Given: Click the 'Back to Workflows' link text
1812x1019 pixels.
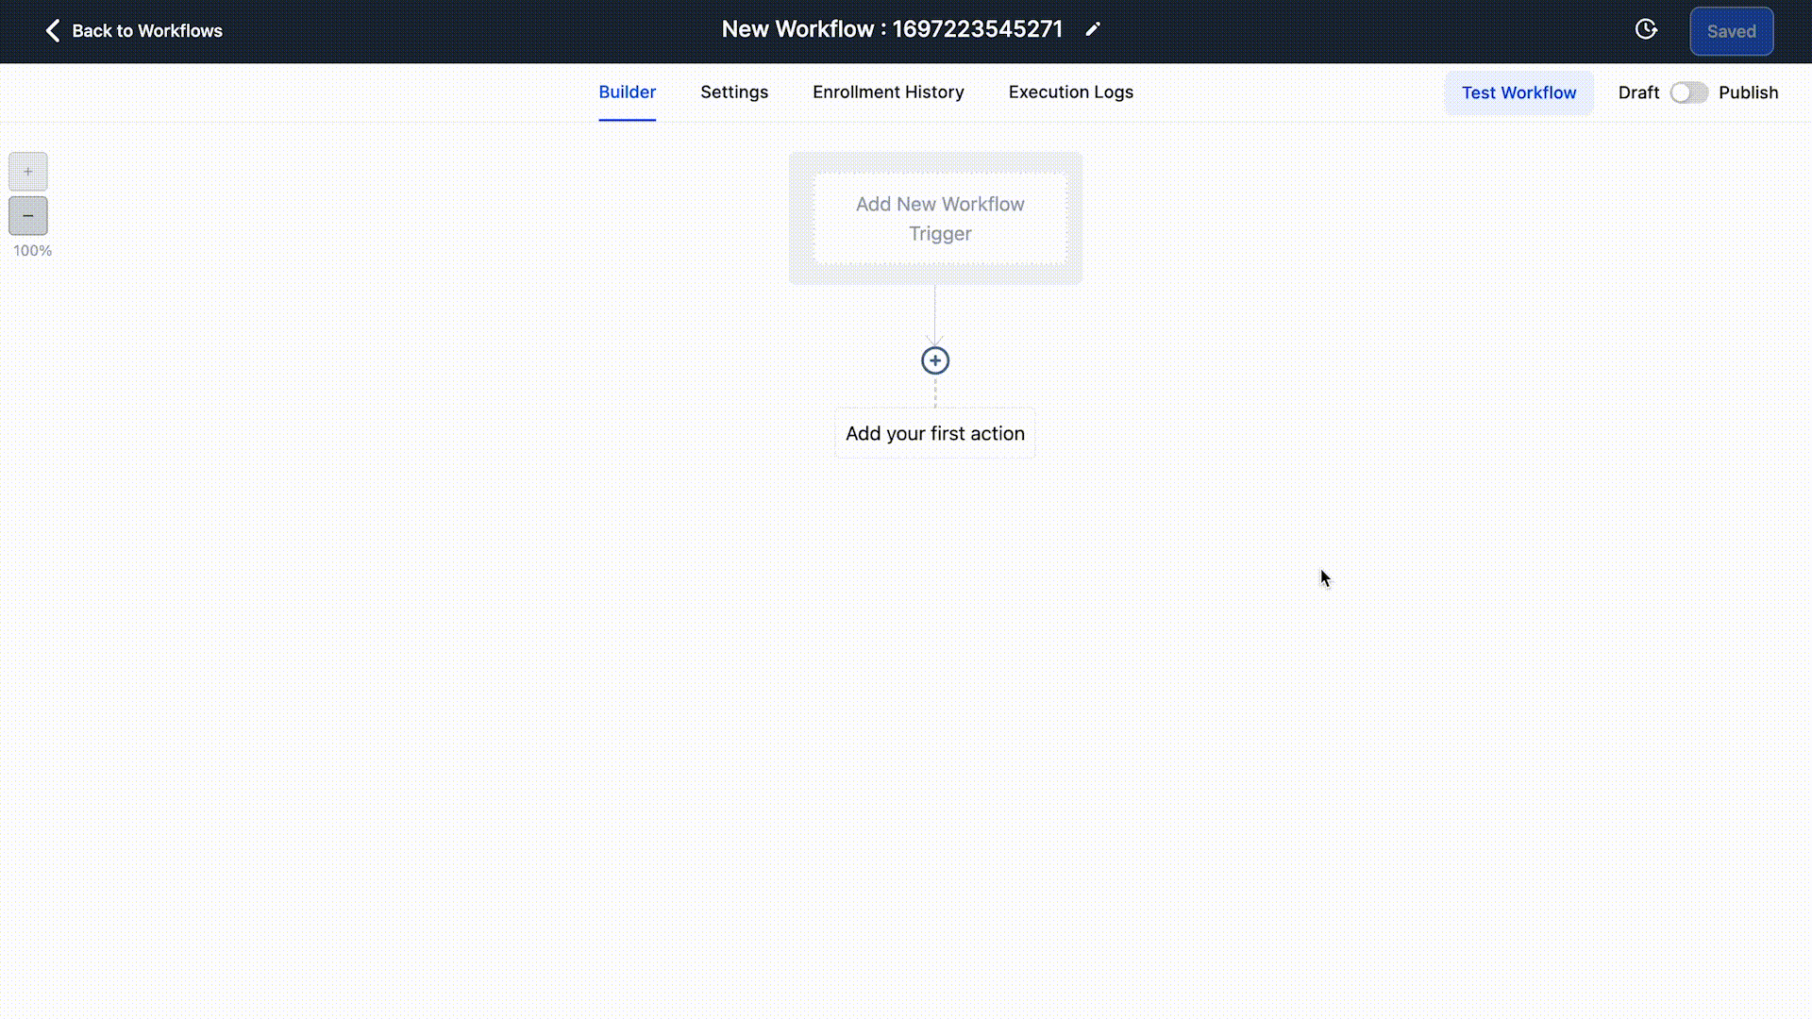Looking at the screenshot, I should (x=147, y=31).
